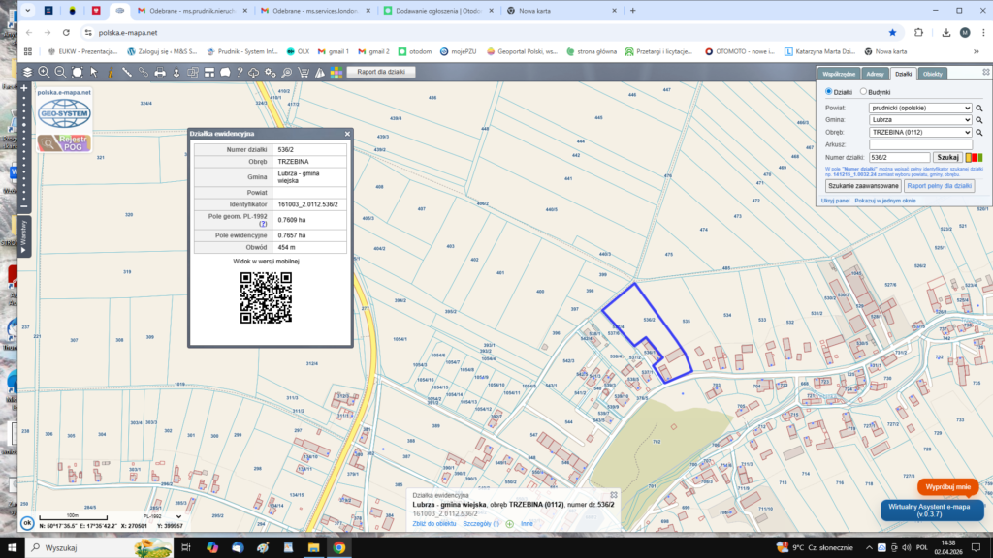Click the printer icon in map toolbar
This screenshot has height=558, width=993.
pos(159,72)
